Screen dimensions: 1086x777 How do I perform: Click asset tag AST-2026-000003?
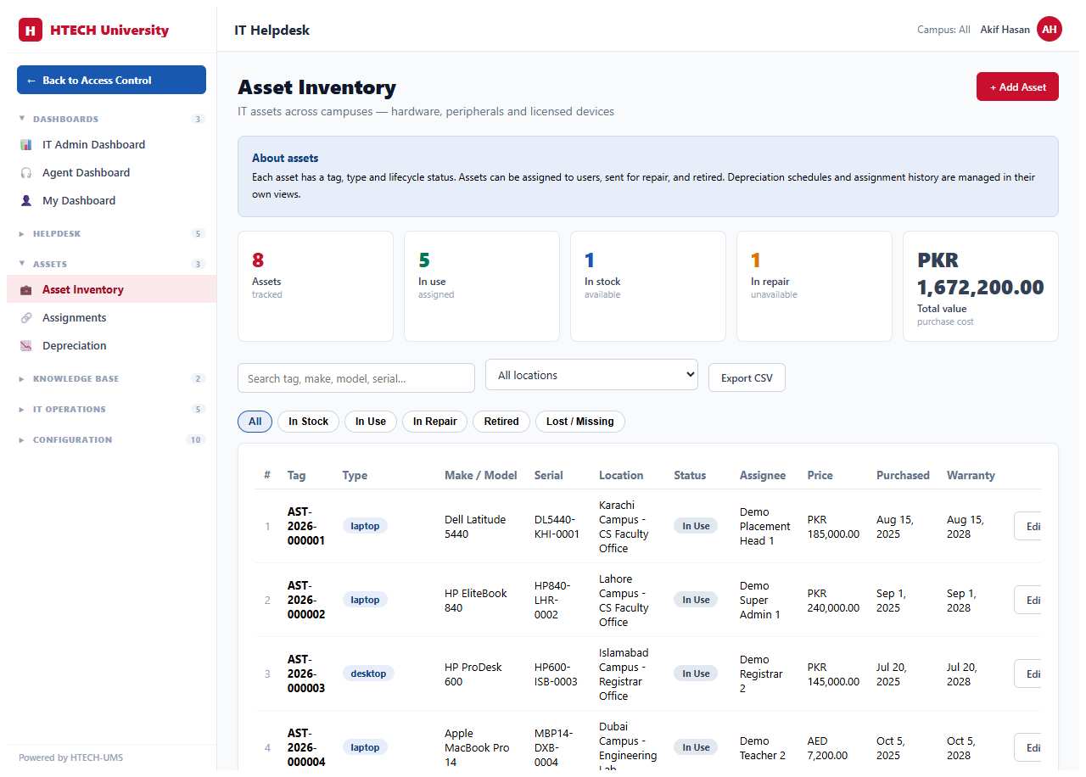click(x=306, y=674)
